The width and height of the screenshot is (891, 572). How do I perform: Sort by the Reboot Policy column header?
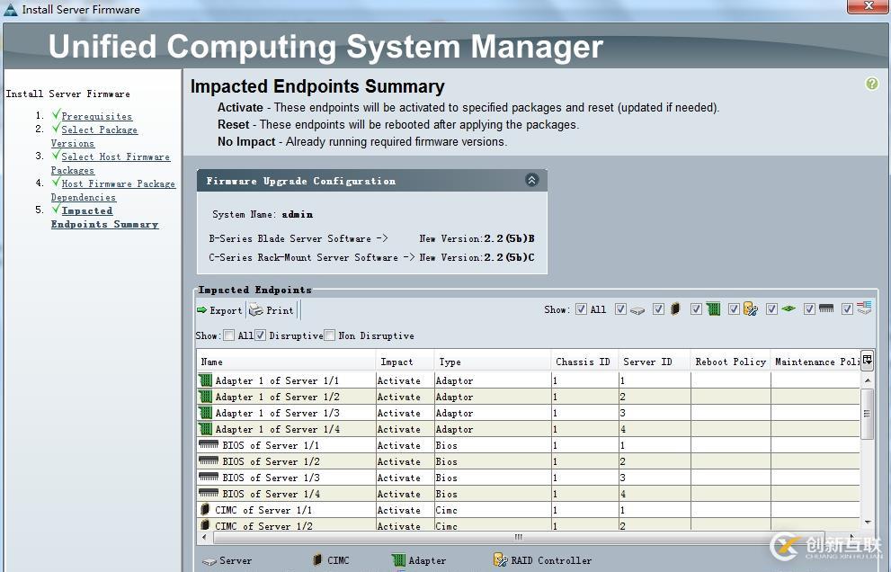[x=730, y=362]
